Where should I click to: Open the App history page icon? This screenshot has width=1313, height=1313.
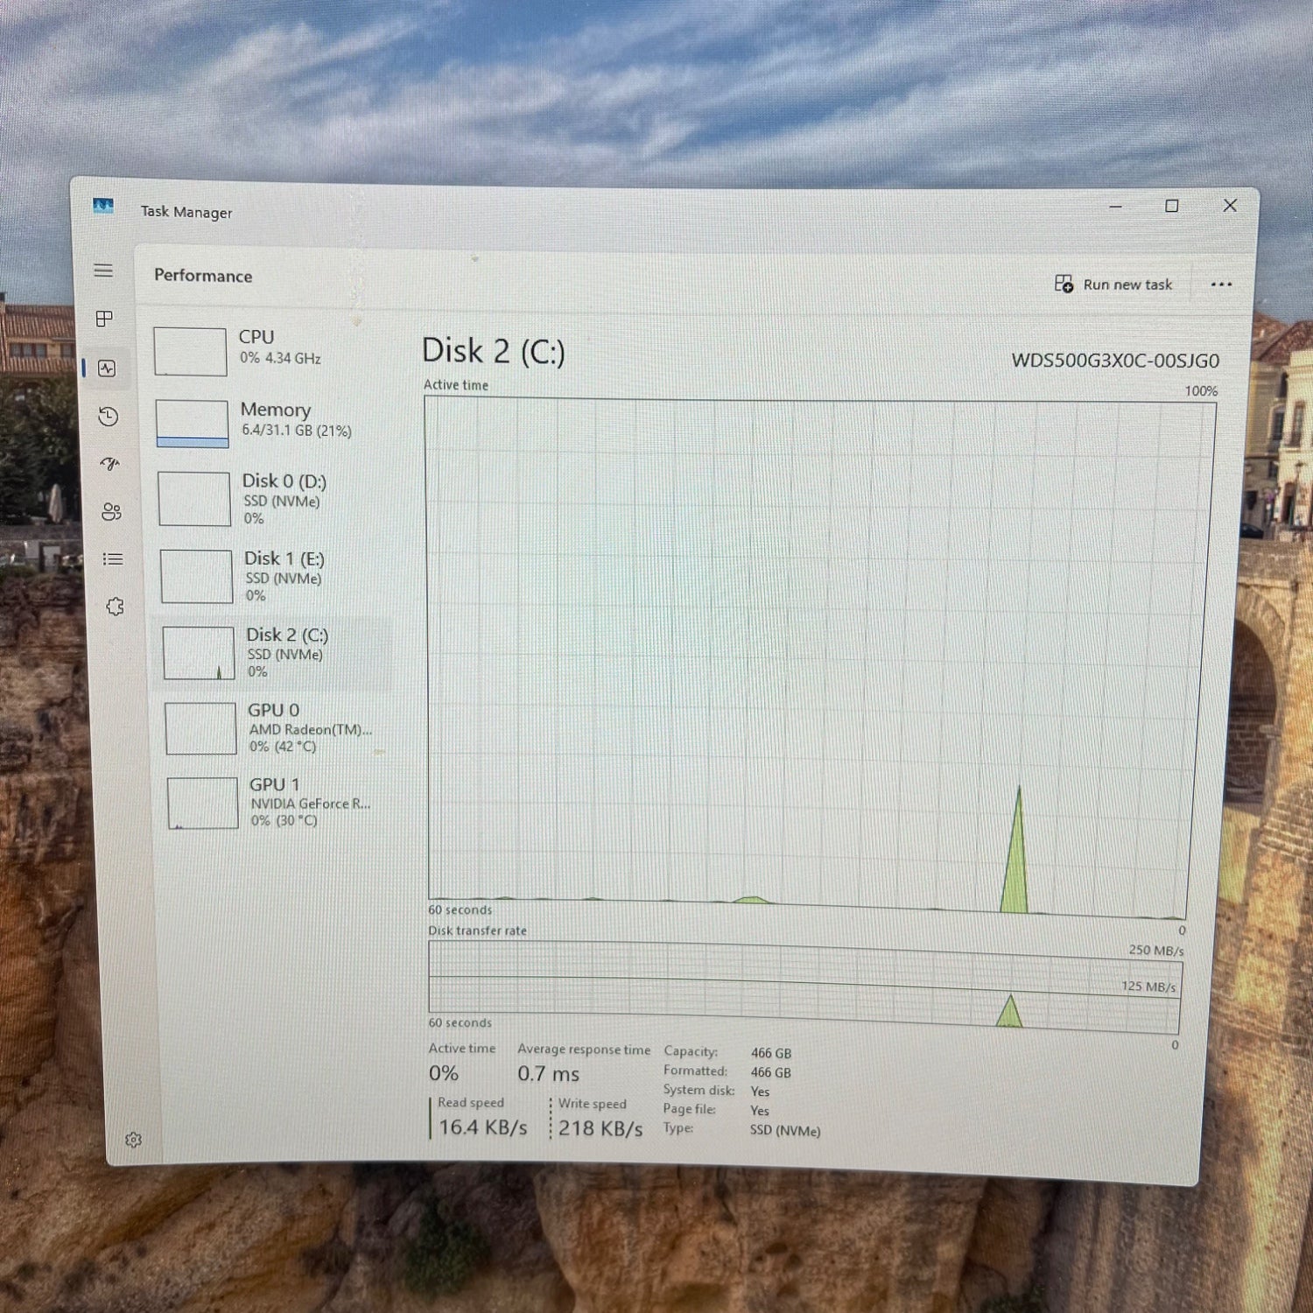click(109, 417)
